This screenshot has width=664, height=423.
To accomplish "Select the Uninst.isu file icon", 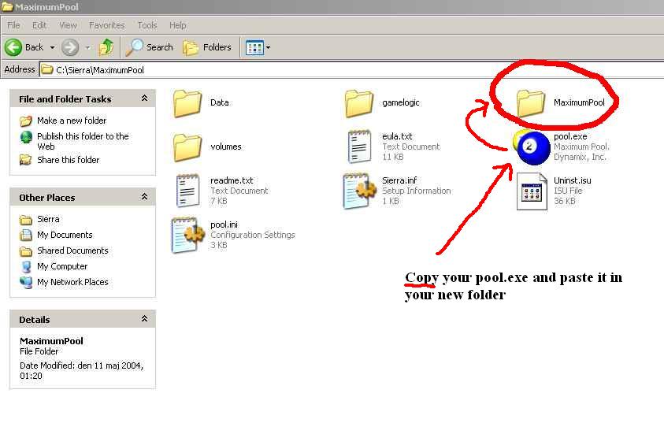I will pos(532,191).
